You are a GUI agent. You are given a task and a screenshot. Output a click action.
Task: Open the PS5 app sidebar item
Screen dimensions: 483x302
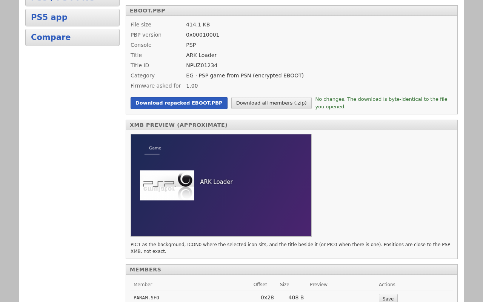(x=72, y=17)
